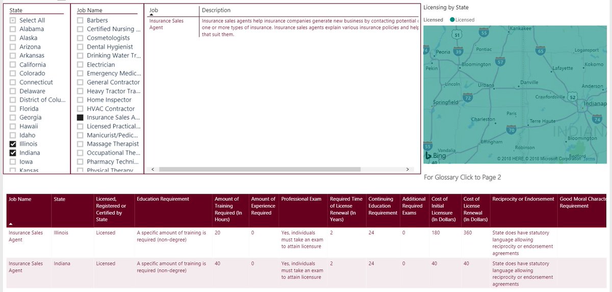Click the I-57 shield near Bloomington
This screenshot has width=612, height=292.
[501, 62]
